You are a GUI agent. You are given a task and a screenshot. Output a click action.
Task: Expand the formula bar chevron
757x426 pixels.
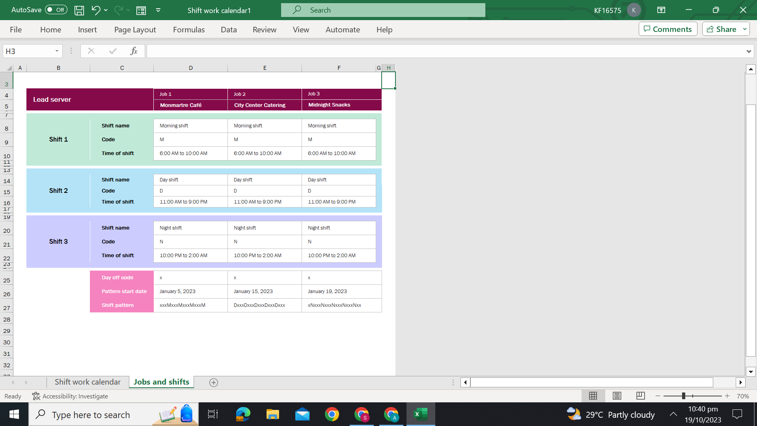coord(748,51)
